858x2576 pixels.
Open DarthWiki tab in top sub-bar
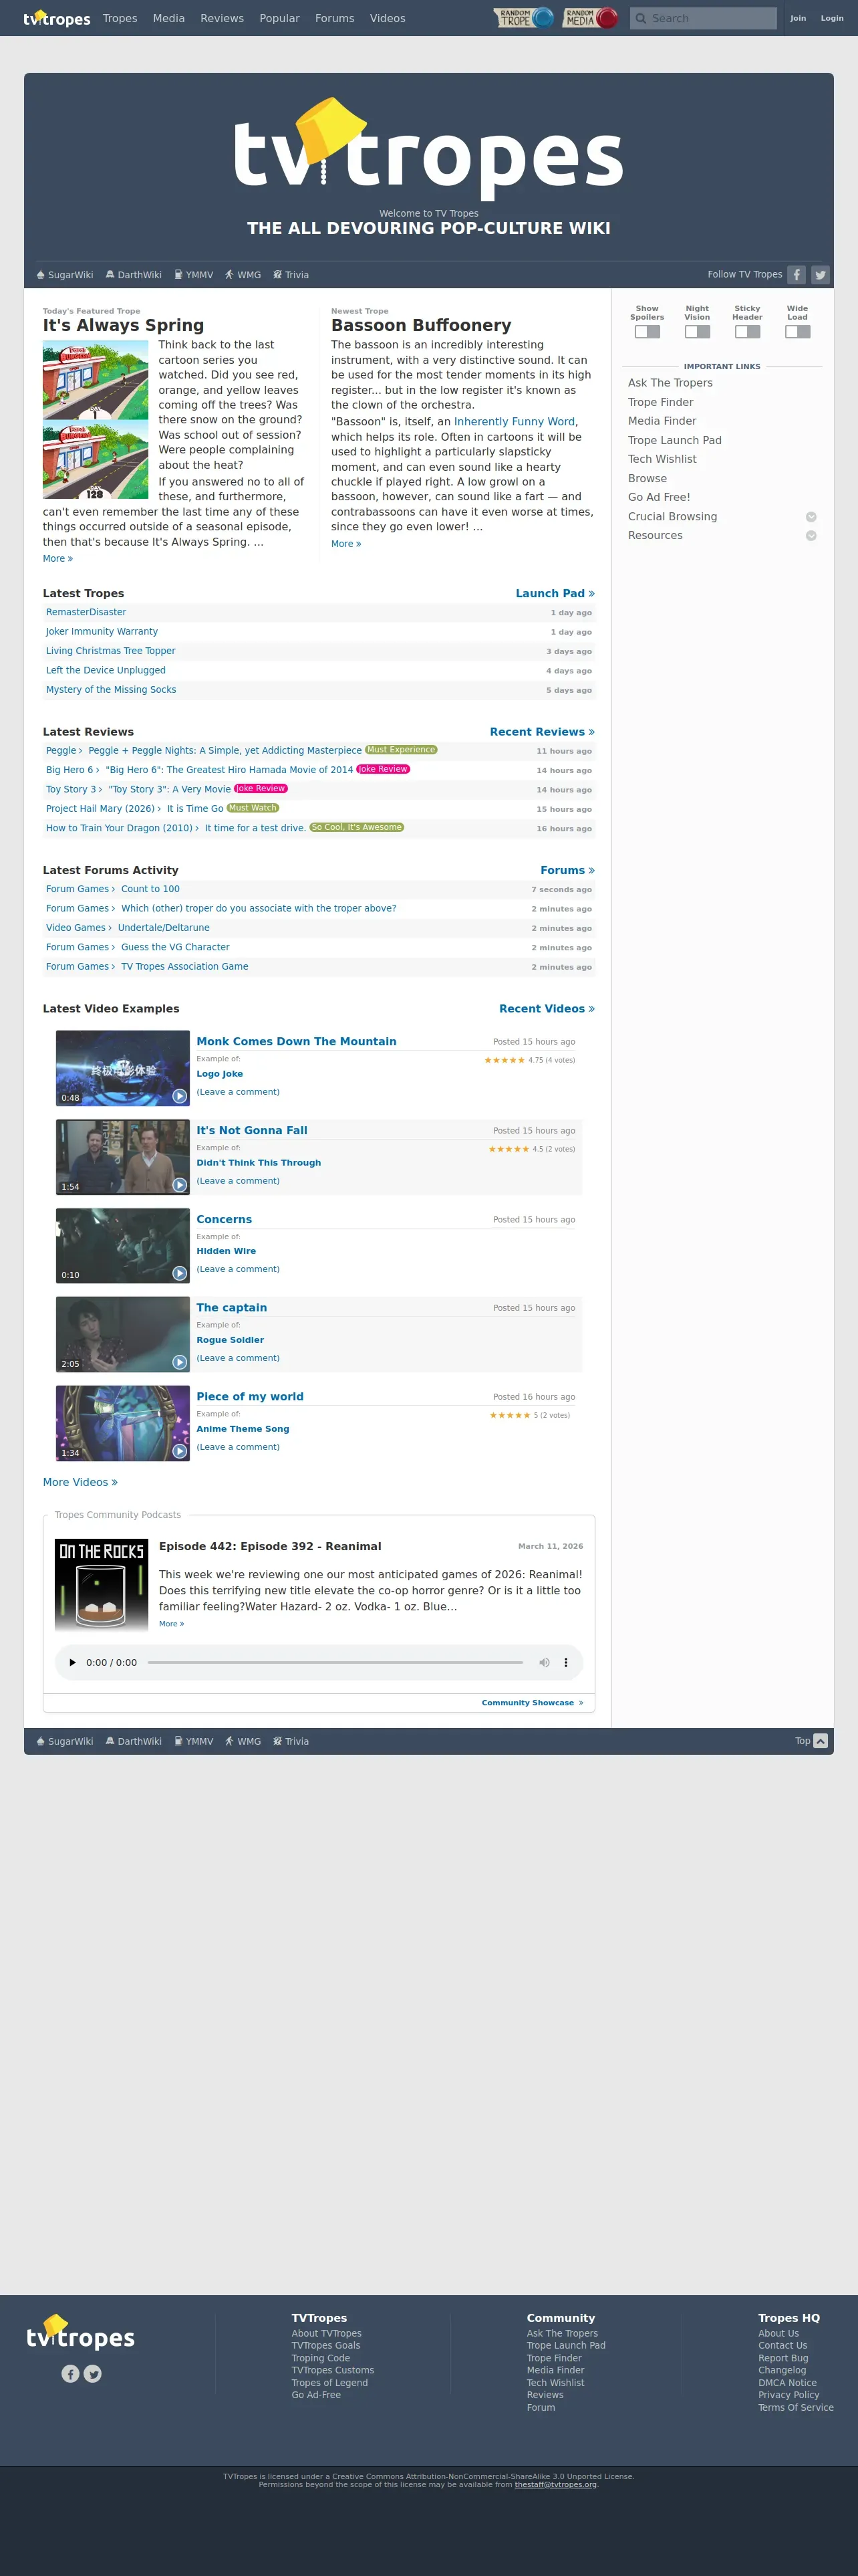pyautogui.click(x=134, y=275)
